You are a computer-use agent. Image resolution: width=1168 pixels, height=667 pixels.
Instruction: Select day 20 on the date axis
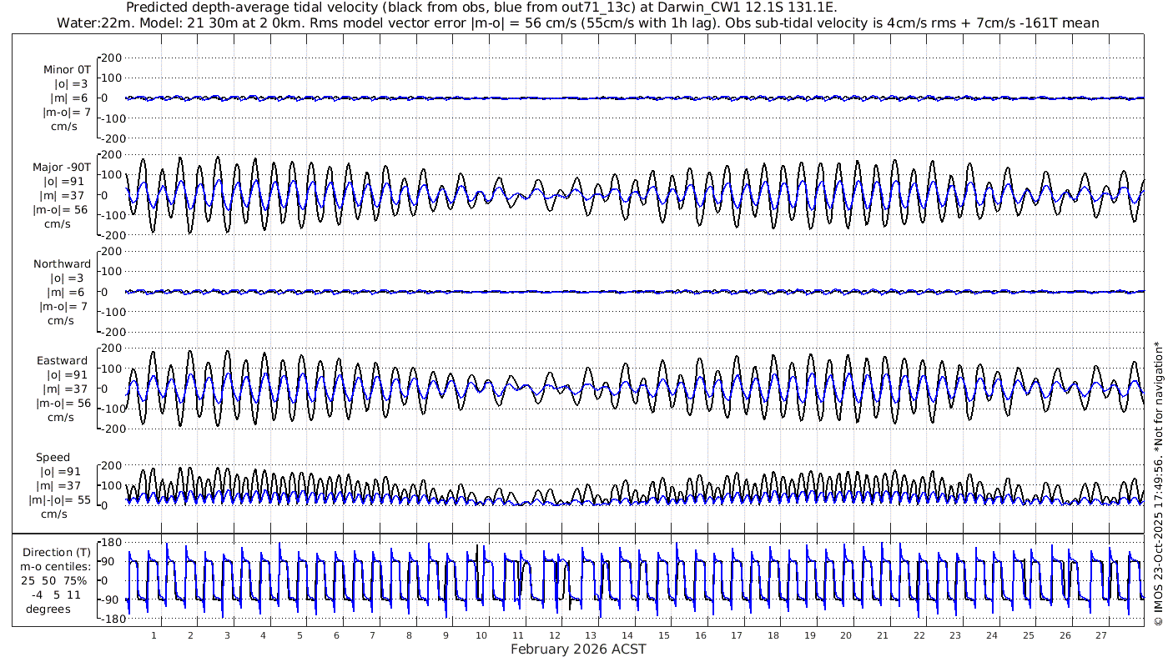(x=846, y=635)
